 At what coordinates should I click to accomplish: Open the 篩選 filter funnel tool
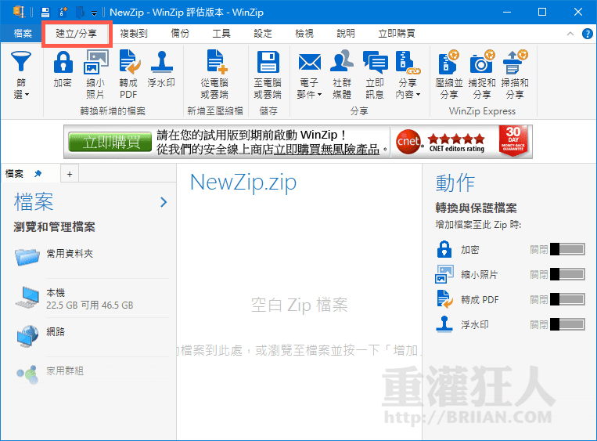point(21,74)
